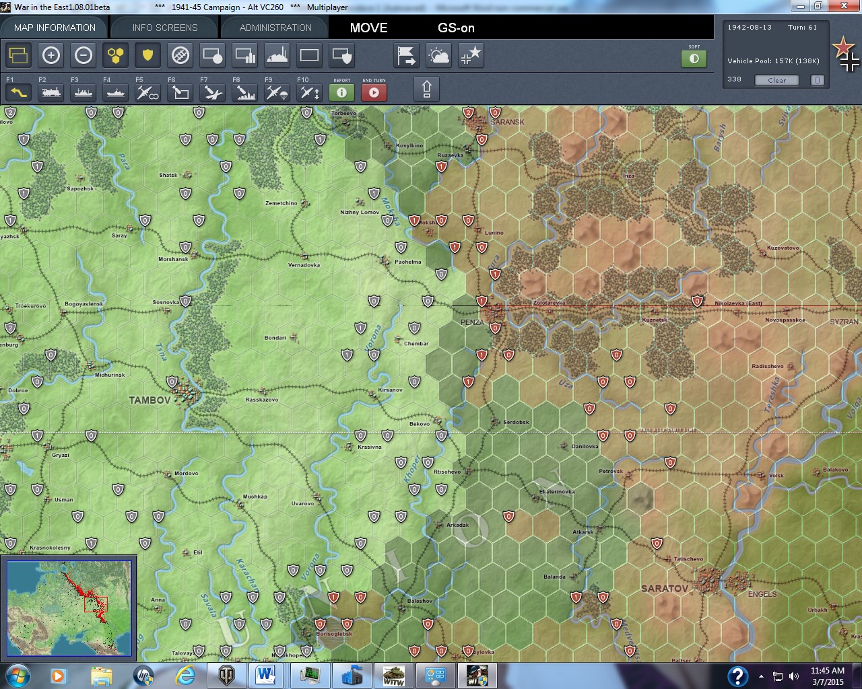Click the SARATOV city label
This screenshot has width=862, height=689.
[664, 588]
